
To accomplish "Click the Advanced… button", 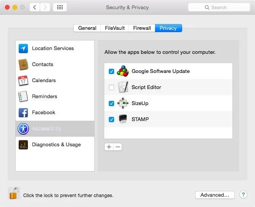I will tap(215, 195).
